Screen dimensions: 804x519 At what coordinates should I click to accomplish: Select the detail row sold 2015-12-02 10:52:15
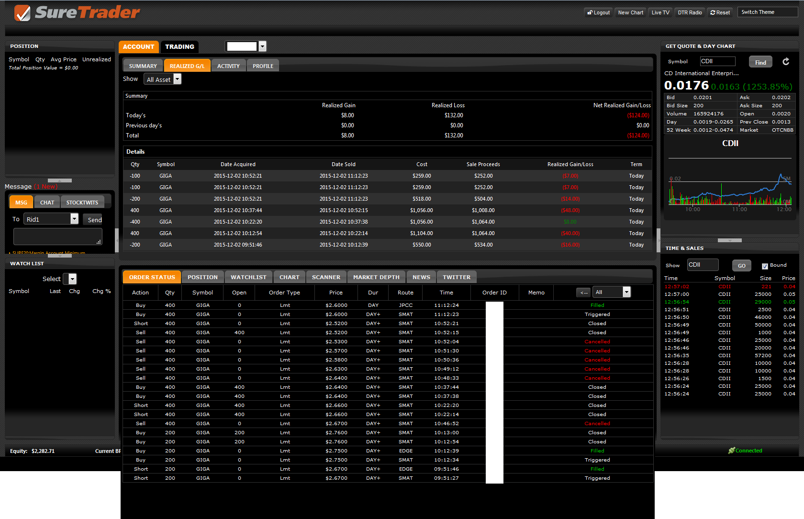click(388, 210)
